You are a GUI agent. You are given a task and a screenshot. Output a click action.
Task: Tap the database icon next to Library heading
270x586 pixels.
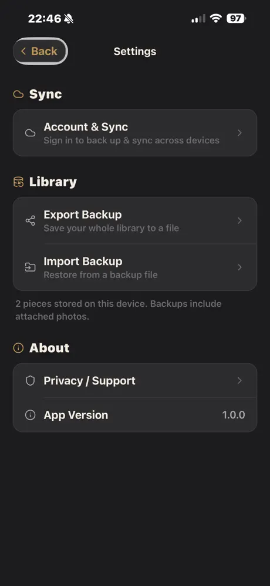pos(18,182)
